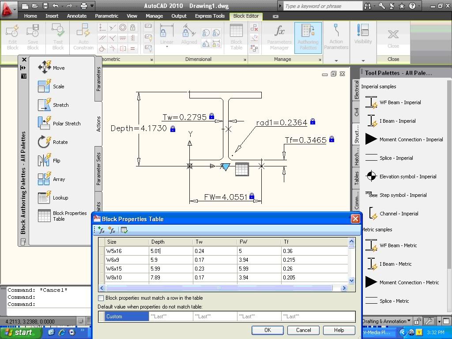Click OK in Block Properties Table

point(267,330)
